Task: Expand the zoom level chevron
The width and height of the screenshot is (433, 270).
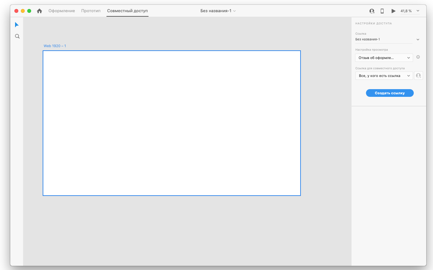Action: tap(418, 11)
